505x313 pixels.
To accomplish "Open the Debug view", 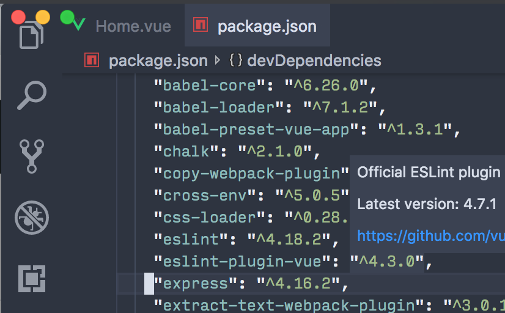I will click(x=32, y=218).
